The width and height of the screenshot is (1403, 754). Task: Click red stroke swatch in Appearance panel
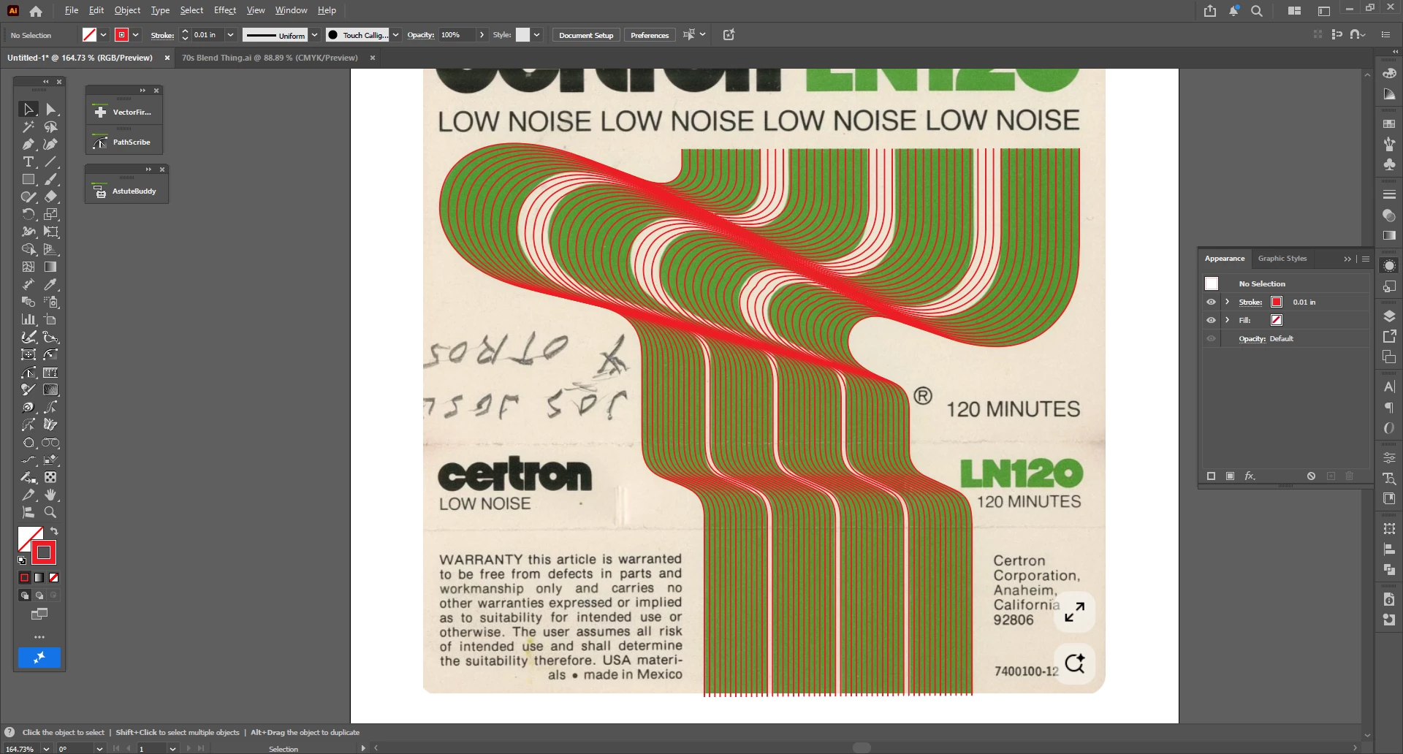1277,302
